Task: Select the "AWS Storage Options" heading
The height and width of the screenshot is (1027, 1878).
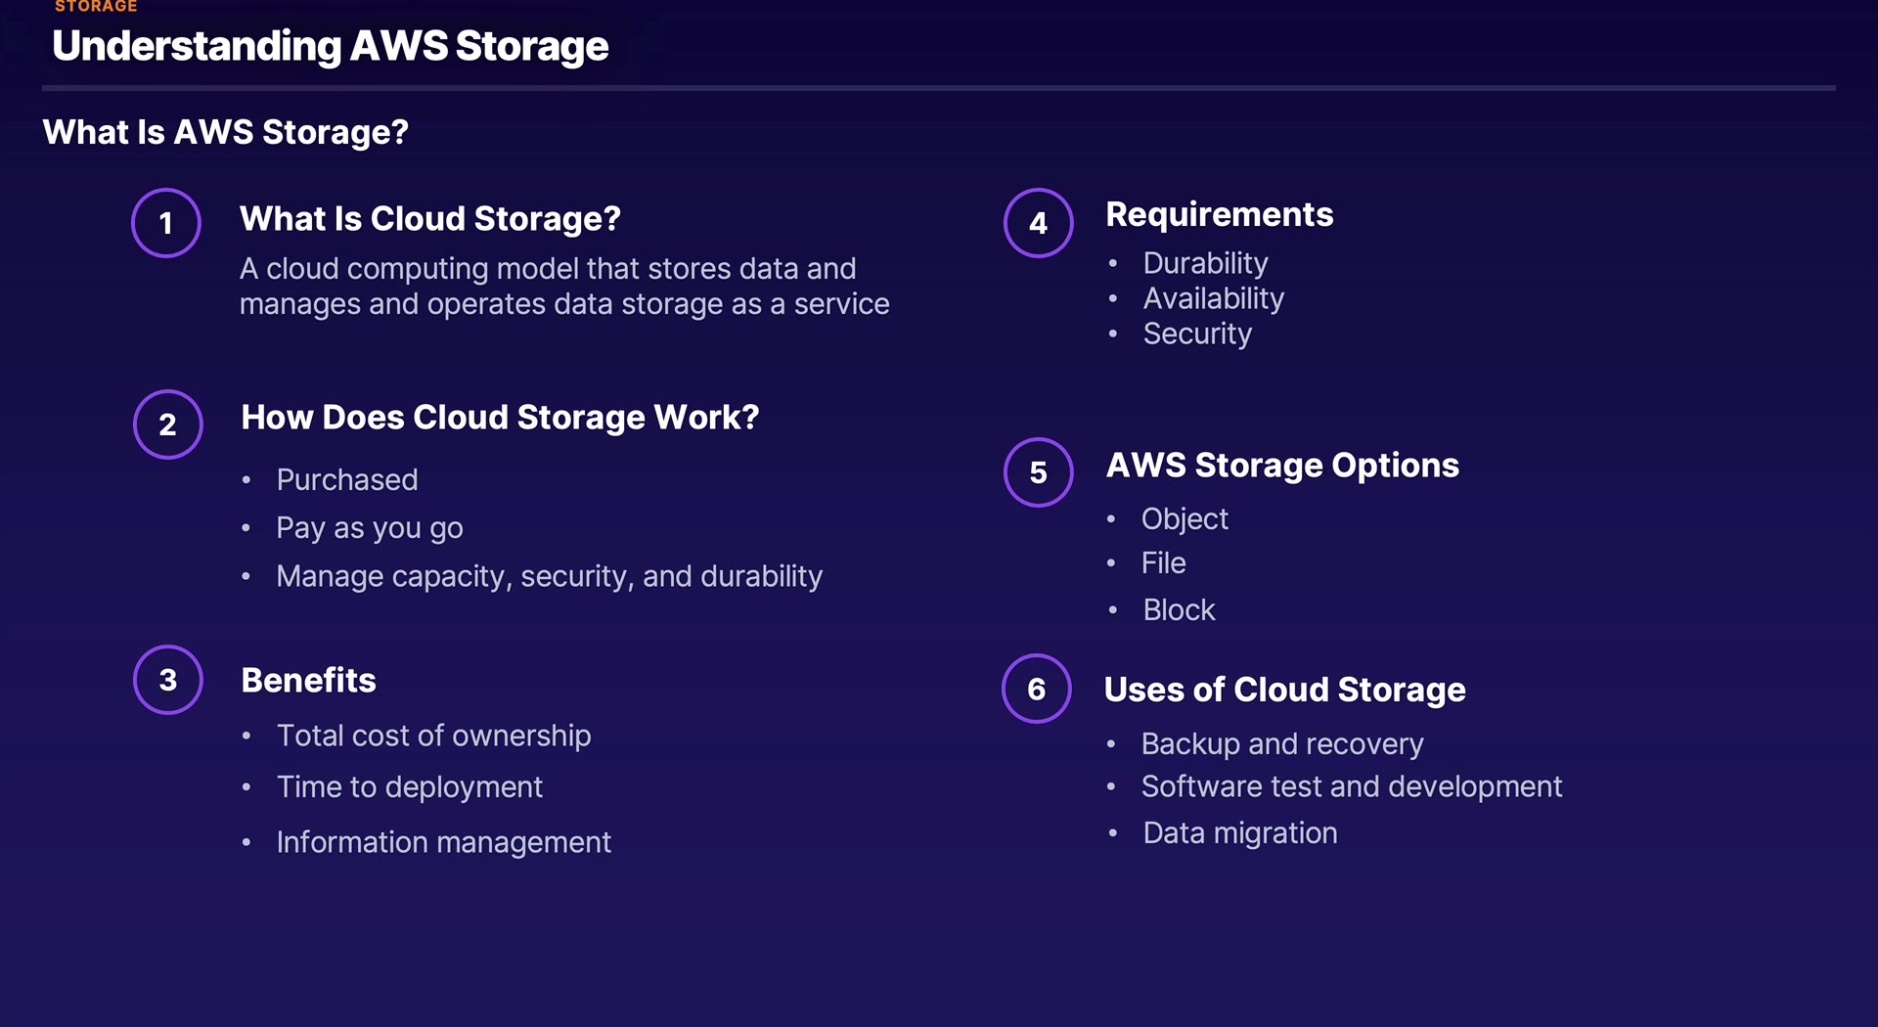Action: tap(1282, 466)
